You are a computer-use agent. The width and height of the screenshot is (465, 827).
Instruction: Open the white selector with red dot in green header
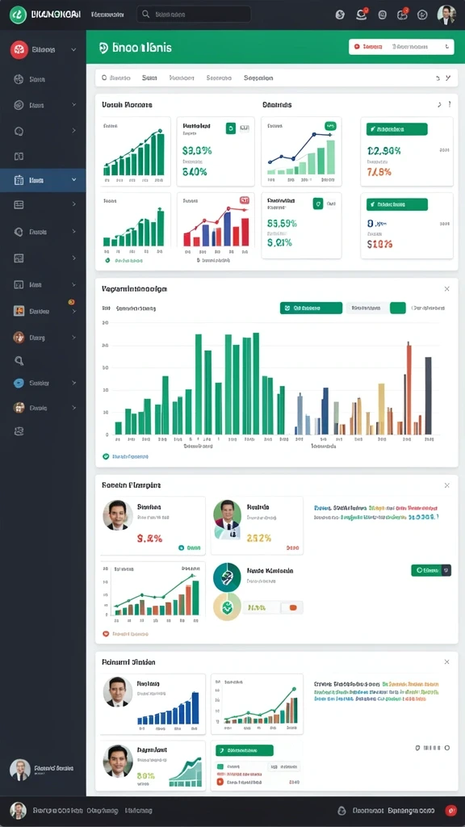(401, 46)
